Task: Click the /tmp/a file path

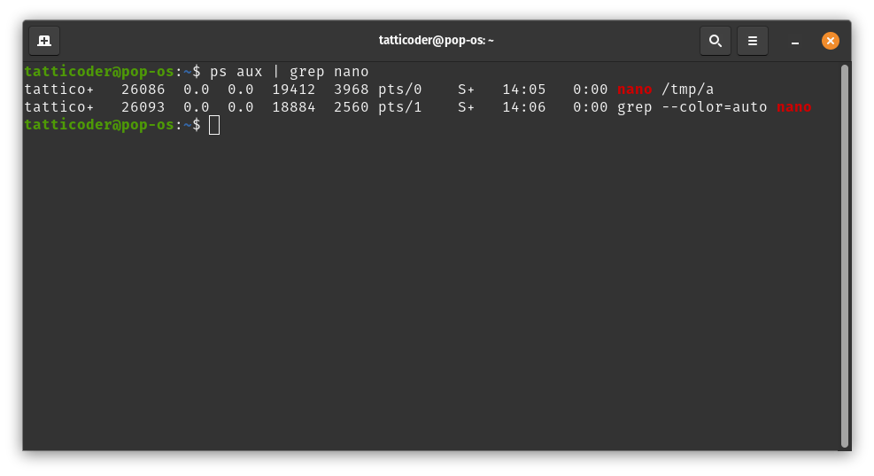Action: (x=687, y=90)
